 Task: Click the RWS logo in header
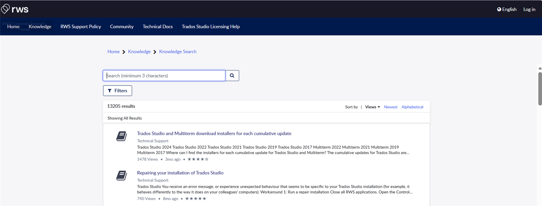click(x=15, y=9)
